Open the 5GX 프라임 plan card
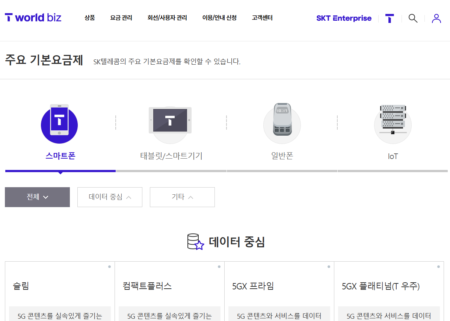Screen dimensions: 450x321 tap(279, 291)
